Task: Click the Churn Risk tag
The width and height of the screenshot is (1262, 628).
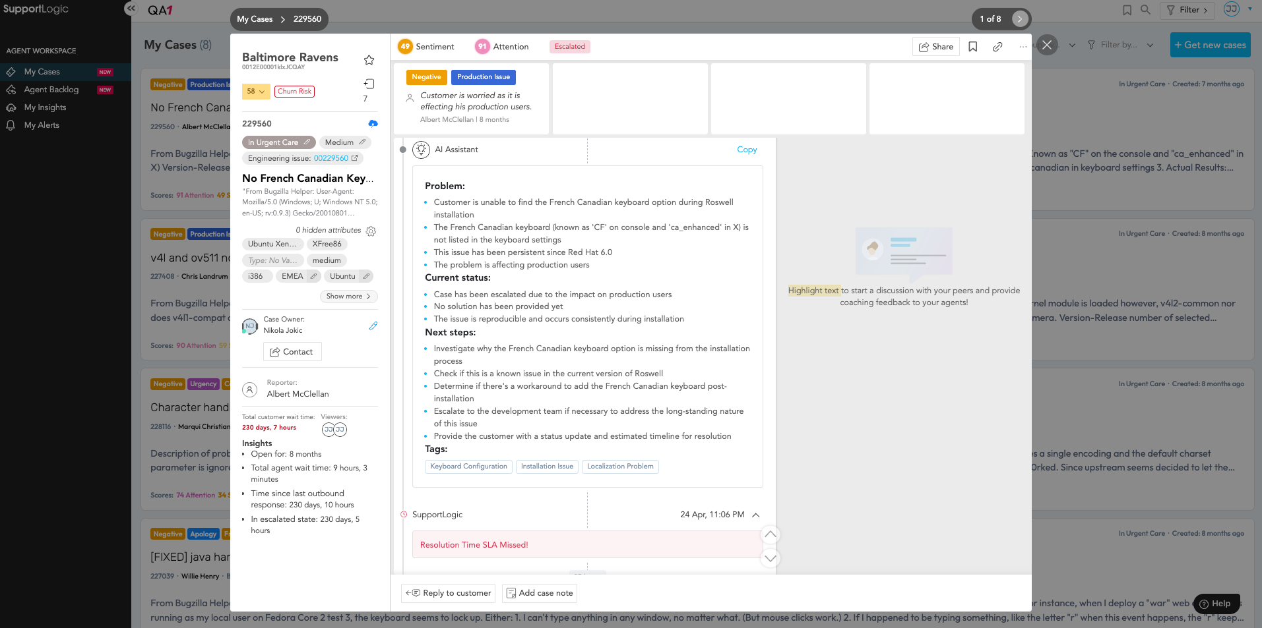Action: tap(294, 92)
